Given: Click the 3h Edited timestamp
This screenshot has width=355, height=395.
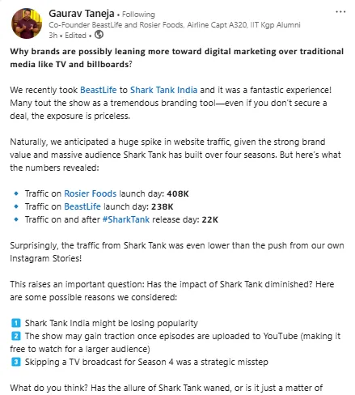Looking at the screenshot, I should [x=67, y=36].
